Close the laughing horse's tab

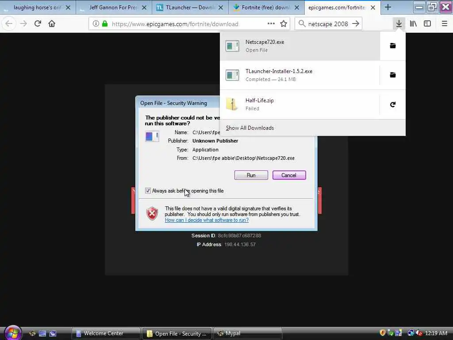(68, 8)
